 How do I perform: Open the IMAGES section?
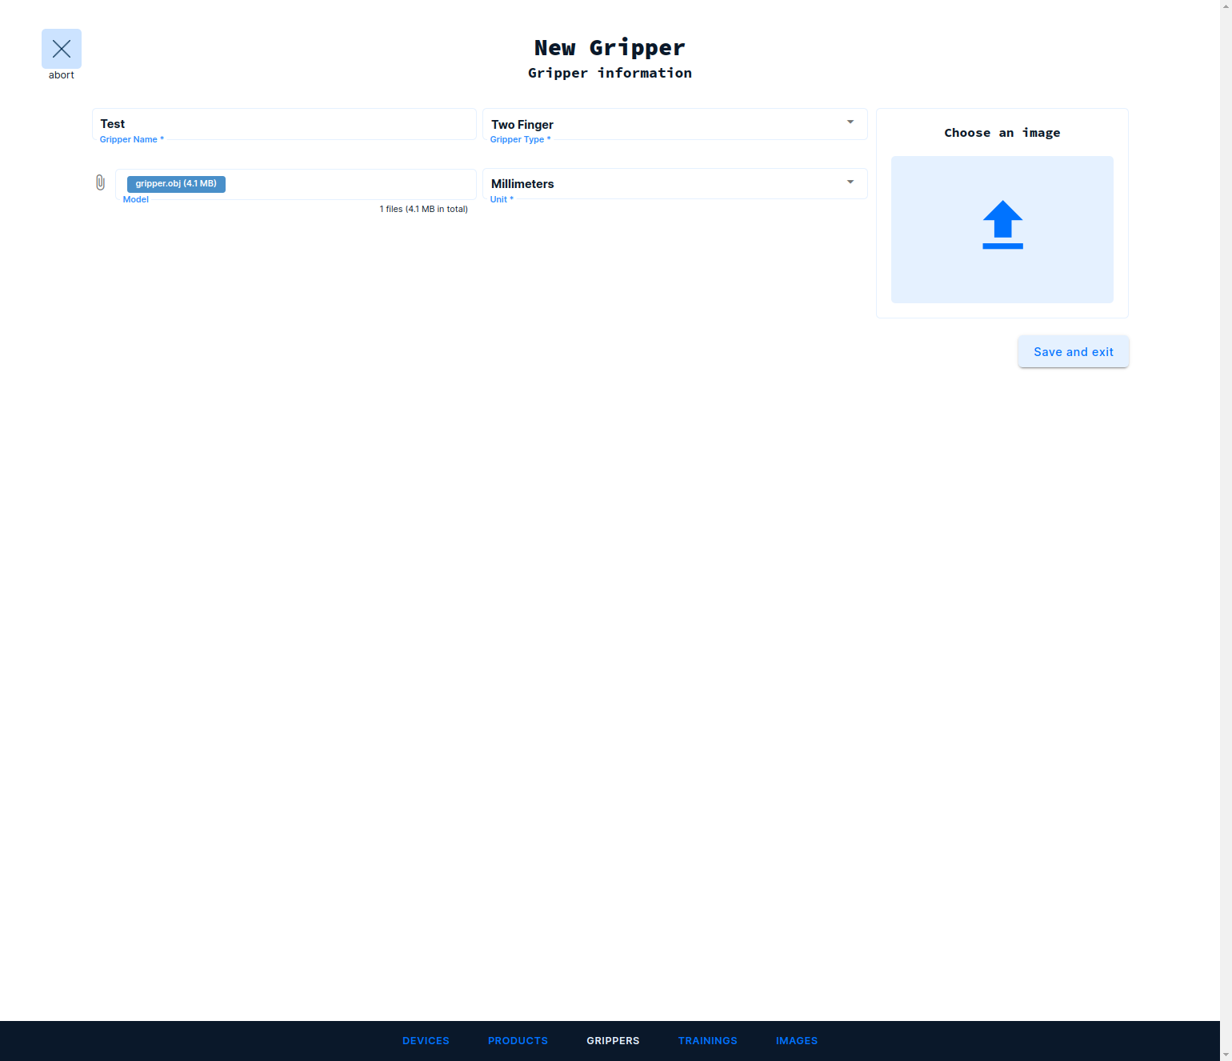tap(797, 1040)
